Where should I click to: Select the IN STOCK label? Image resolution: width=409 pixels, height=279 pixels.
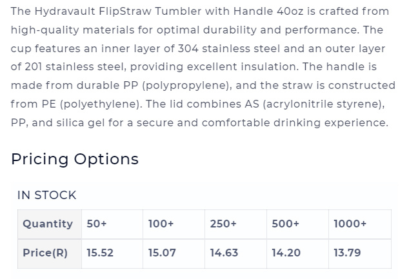click(x=46, y=195)
